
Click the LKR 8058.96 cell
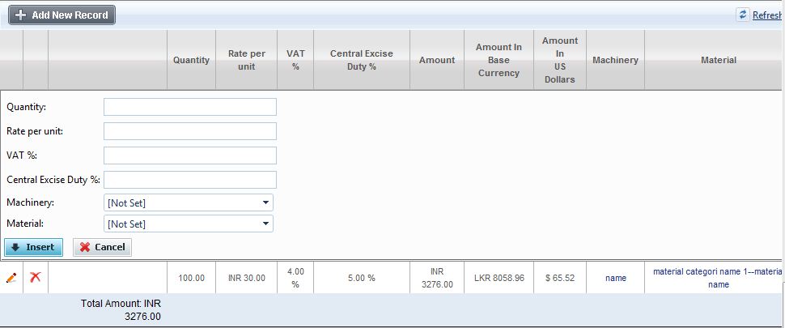[x=499, y=278]
